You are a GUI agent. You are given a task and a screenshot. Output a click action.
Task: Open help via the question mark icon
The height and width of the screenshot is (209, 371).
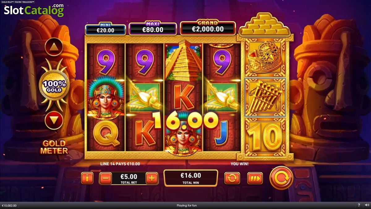tap(359, 205)
